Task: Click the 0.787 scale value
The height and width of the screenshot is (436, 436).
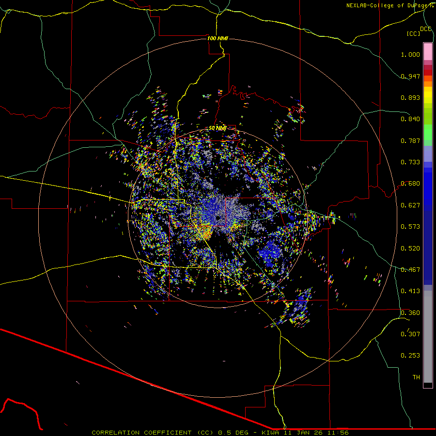Action: pyautogui.click(x=410, y=140)
